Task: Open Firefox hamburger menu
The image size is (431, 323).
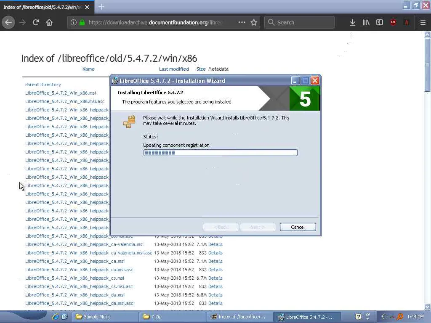Action: [423, 22]
